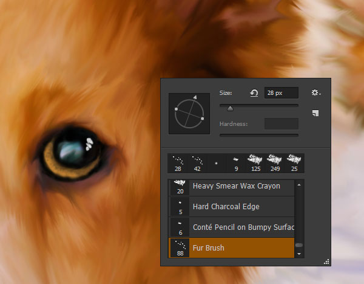Select the recent brush sized 125
Viewport: 364px width, 284px height.
pyautogui.click(x=255, y=164)
